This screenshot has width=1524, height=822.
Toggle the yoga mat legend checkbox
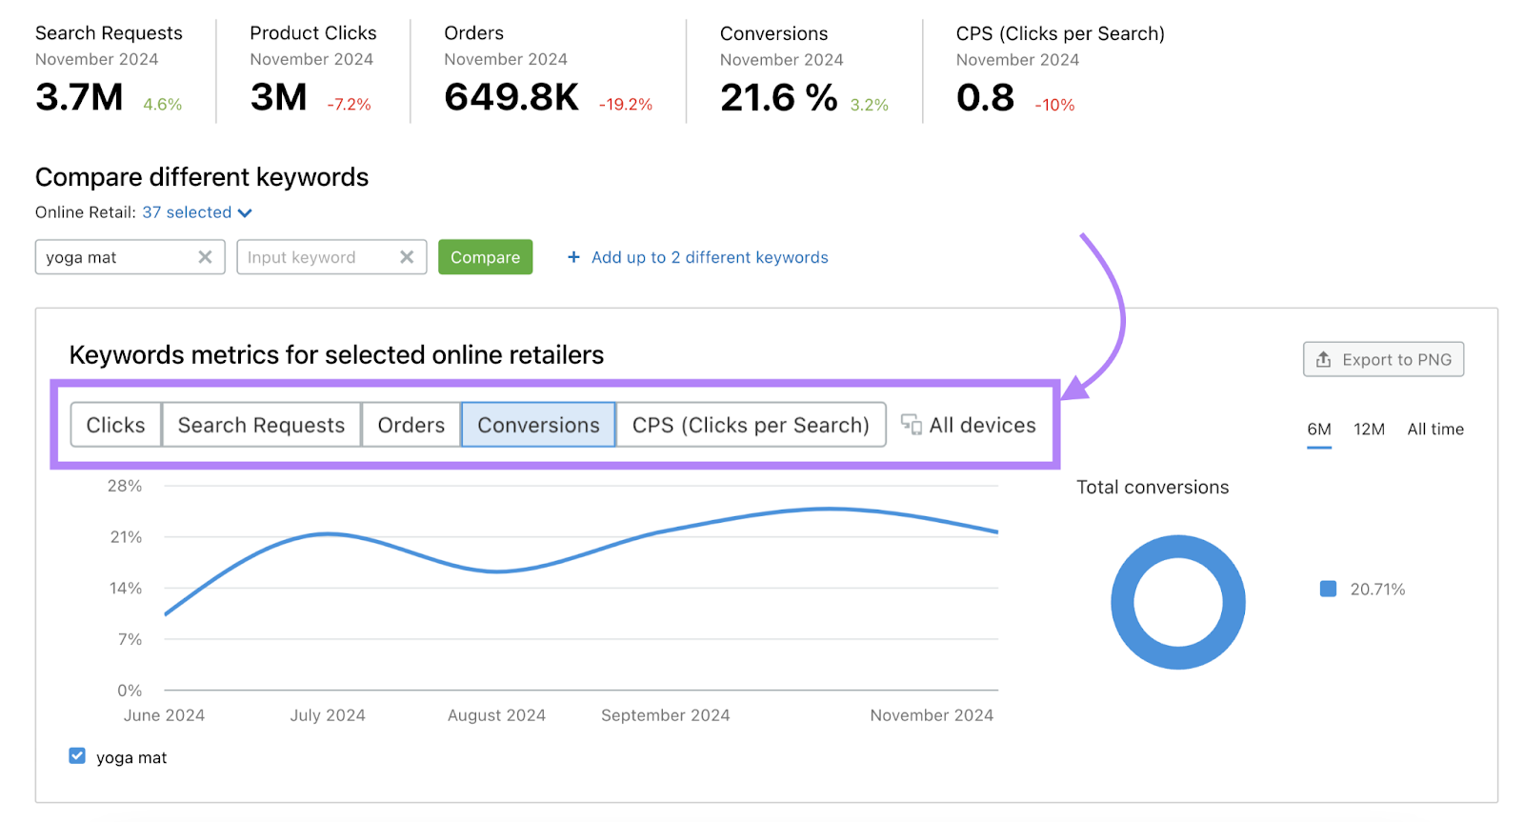pyautogui.click(x=77, y=756)
